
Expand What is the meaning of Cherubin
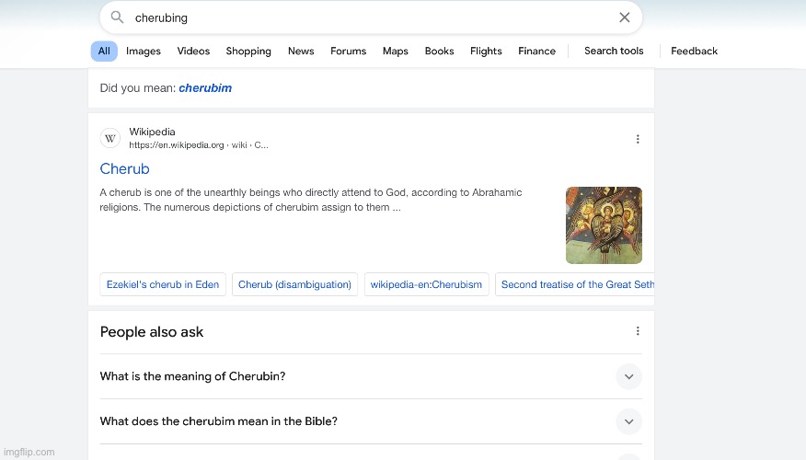628,376
